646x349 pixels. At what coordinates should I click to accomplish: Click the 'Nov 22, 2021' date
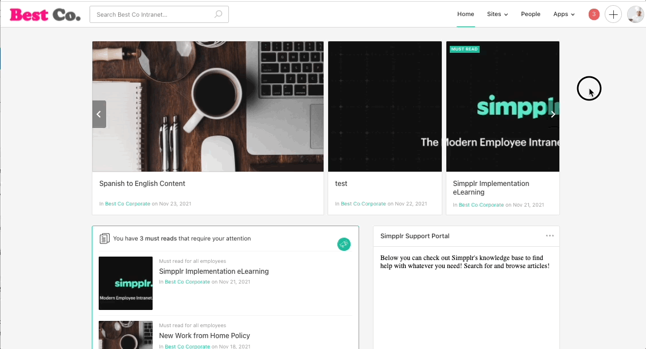tap(411, 204)
